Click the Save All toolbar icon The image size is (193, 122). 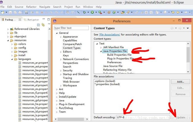click(x=15, y=12)
